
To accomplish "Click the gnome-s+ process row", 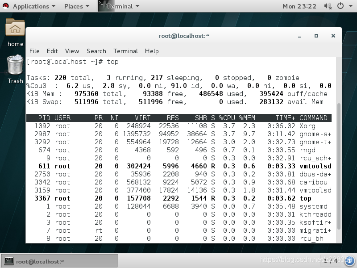I will click(x=179, y=134).
